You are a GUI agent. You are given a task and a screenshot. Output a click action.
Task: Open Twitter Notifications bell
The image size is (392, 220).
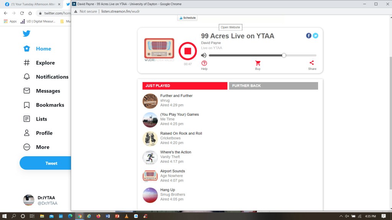(27, 77)
